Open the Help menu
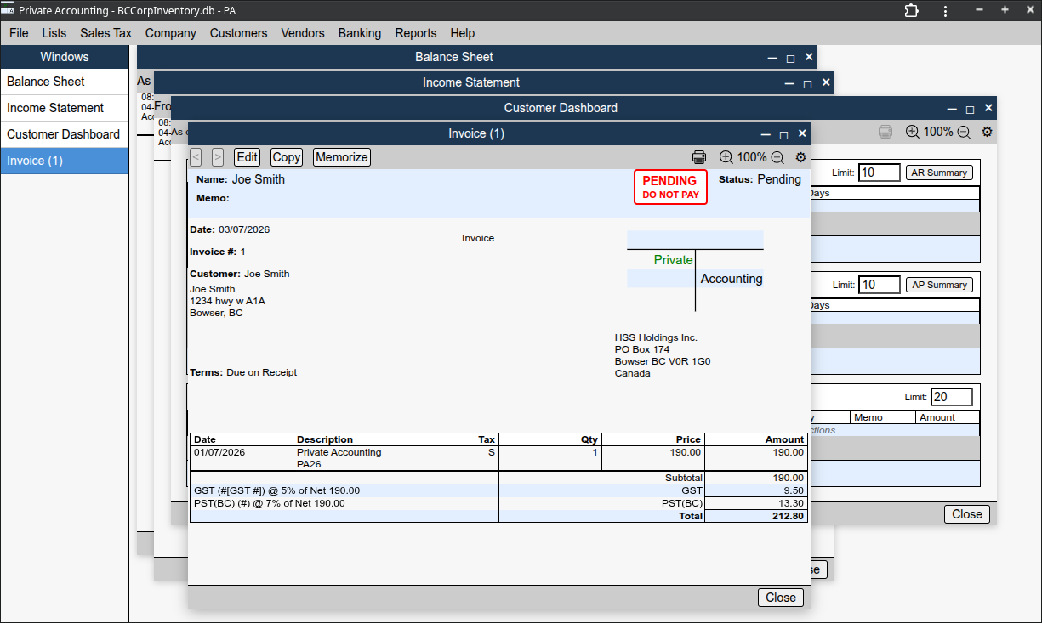The width and height of the screenshot is (1042, 623). coord(463,33)
